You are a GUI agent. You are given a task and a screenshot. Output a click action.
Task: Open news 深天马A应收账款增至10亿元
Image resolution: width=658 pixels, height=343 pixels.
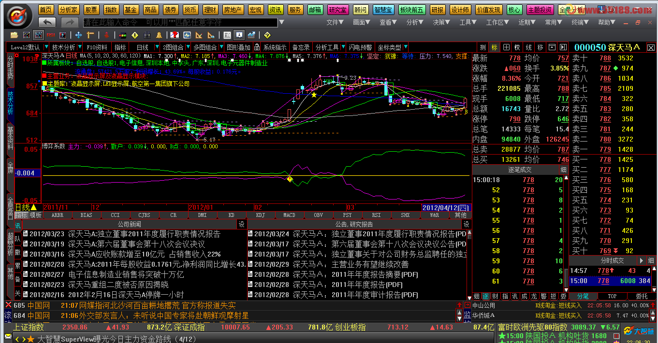click(x=144, y=254)
